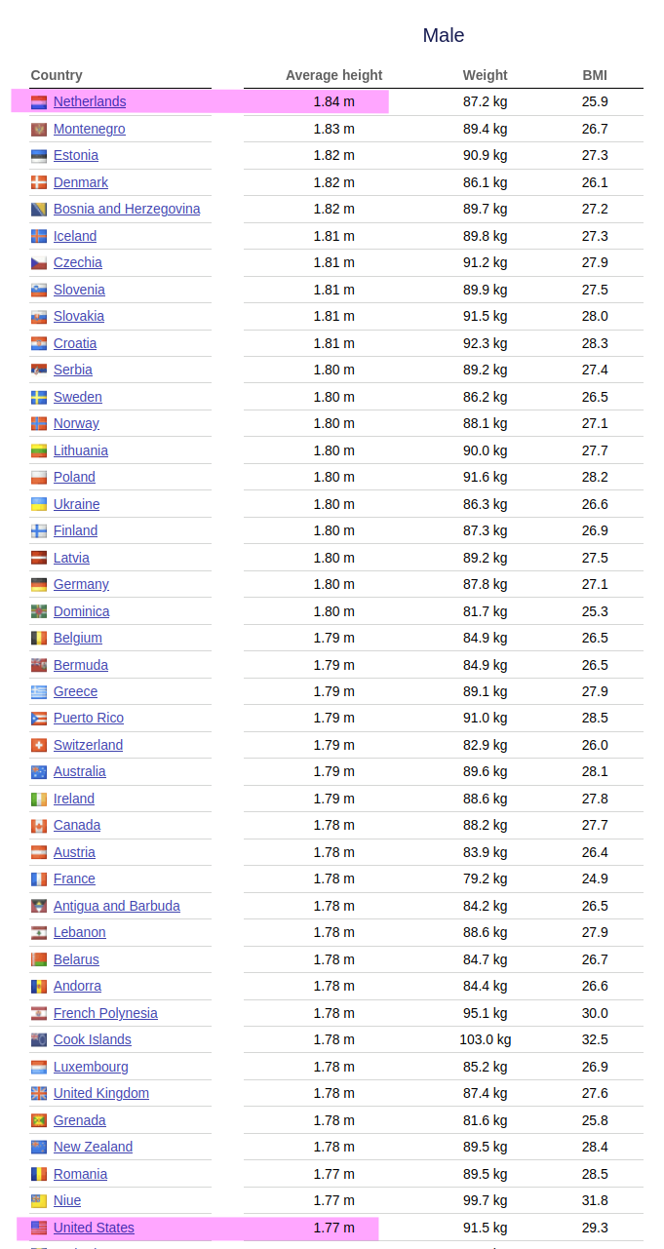This screenshot has width=664, height=1249.
Task: Click the Sweden flag icon
Action: [39, 398]
